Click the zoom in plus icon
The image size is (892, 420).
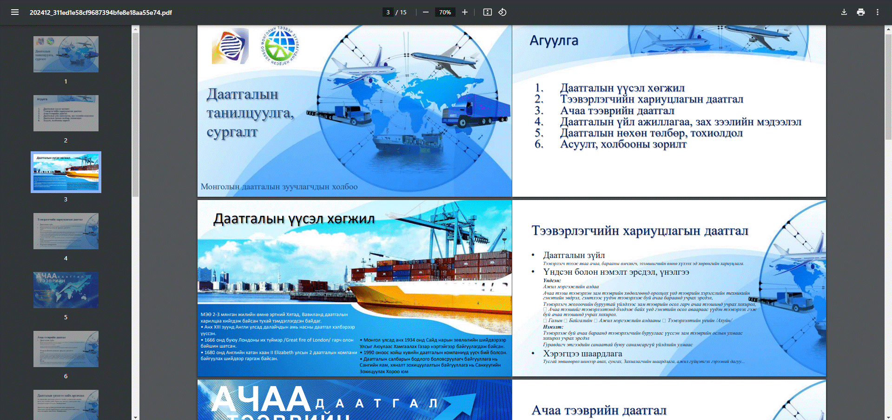[x=464, y=12]
